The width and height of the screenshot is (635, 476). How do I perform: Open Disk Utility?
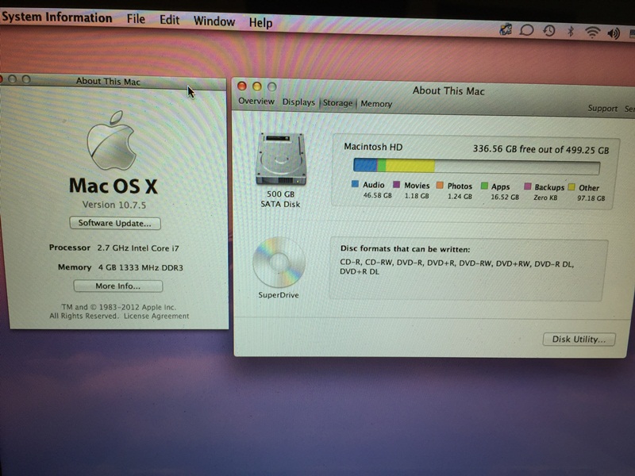tap(579, 340)
